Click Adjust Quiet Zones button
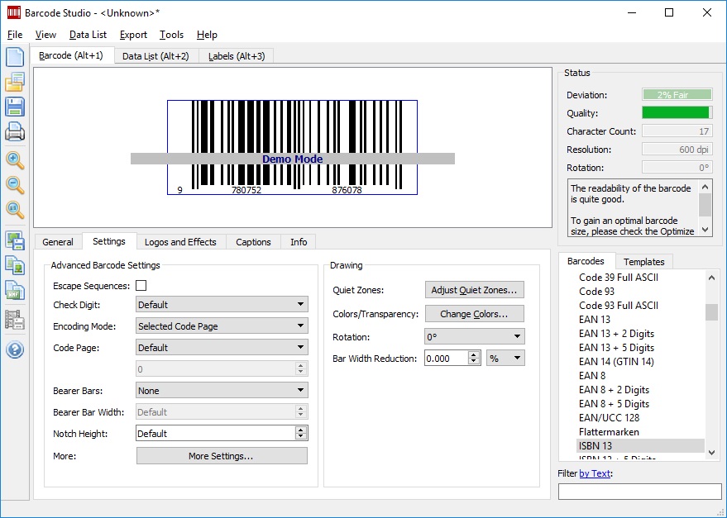The width and height of the screenshot is (727, 518). click(474, 290)
